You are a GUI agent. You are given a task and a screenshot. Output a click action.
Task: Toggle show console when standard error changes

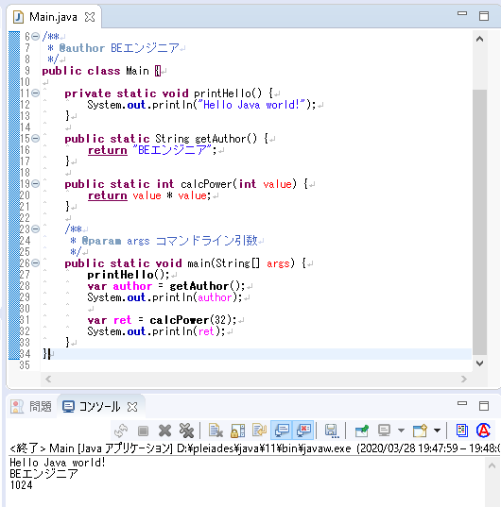coord(302,431)
